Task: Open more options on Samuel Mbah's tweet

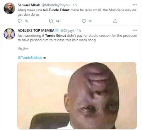Action: tap(135, 5)
